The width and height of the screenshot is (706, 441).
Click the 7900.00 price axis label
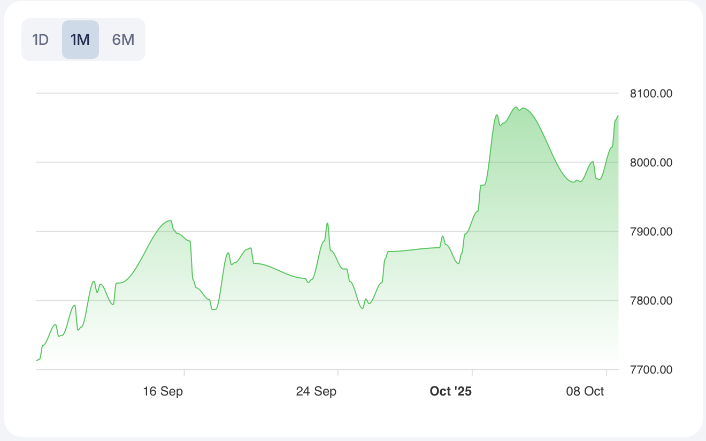click(x=651, y=232)
